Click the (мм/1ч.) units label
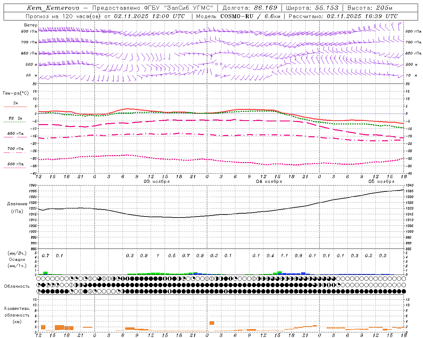The image size is (423, 338). 17,266
